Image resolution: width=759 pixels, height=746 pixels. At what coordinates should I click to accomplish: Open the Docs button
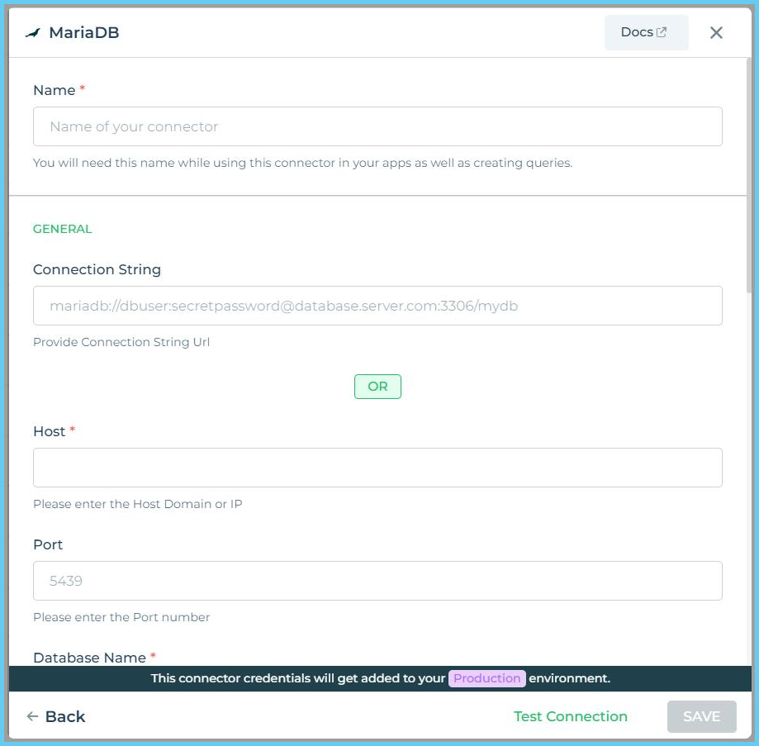click(x=645, y=33)
